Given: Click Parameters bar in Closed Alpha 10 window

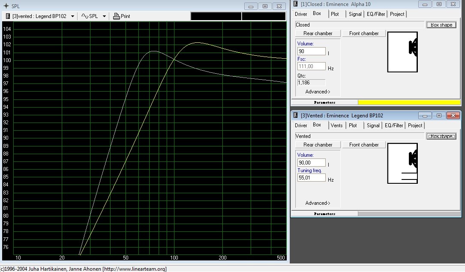Looking at the screenshot, I should click(x=324, y=102).
